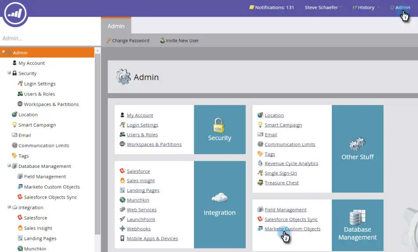The width and height of the screenshot is (418, 252).
Task: Open Field Management link in main panel
Action: pyautogui.click(x=286, y=209)
